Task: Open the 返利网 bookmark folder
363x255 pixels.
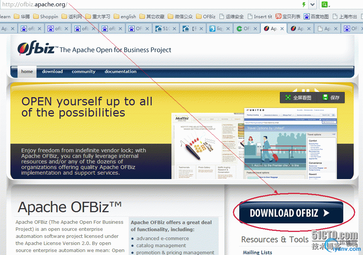Action: (x=72, y=16)
